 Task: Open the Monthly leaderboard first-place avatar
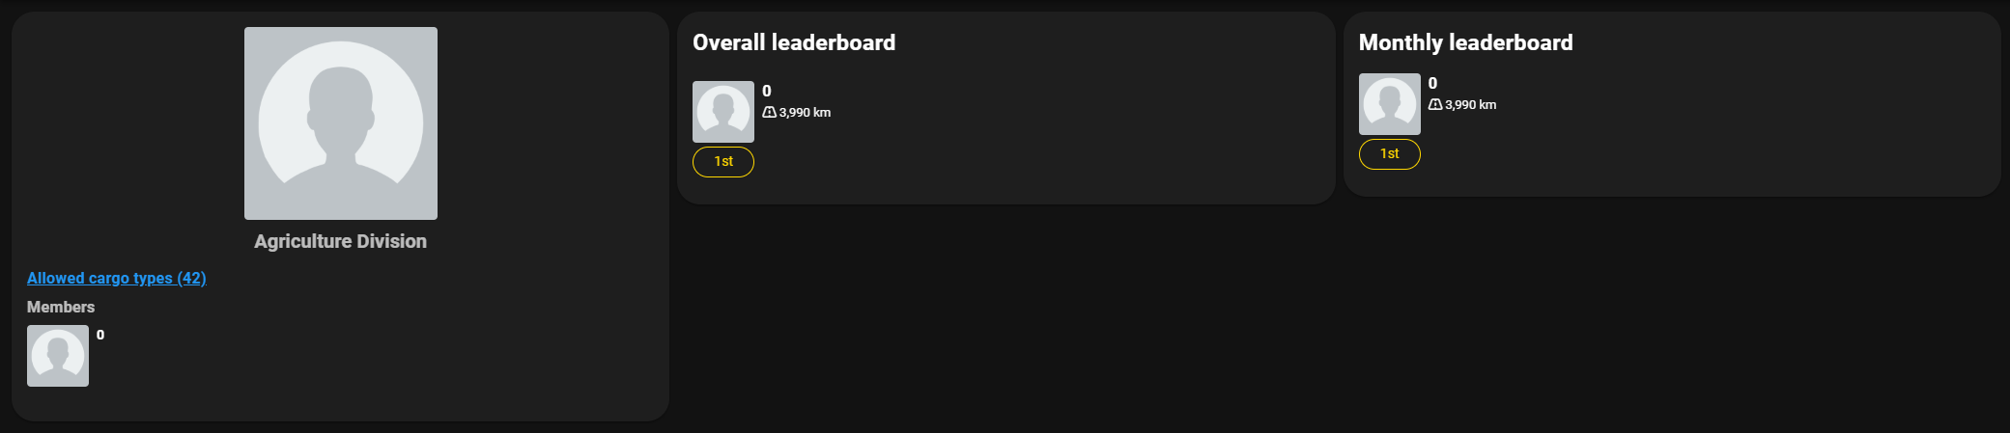1390,104
